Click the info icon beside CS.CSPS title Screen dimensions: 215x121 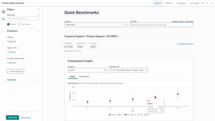click(x=118, y=36)
